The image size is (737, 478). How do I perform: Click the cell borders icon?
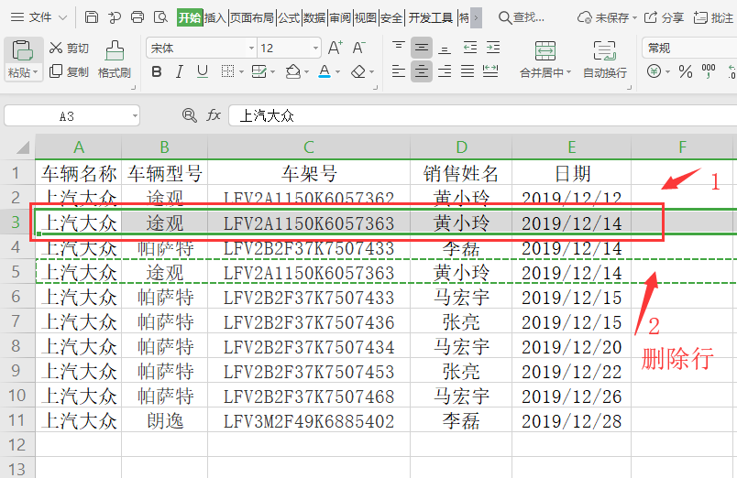228,71
